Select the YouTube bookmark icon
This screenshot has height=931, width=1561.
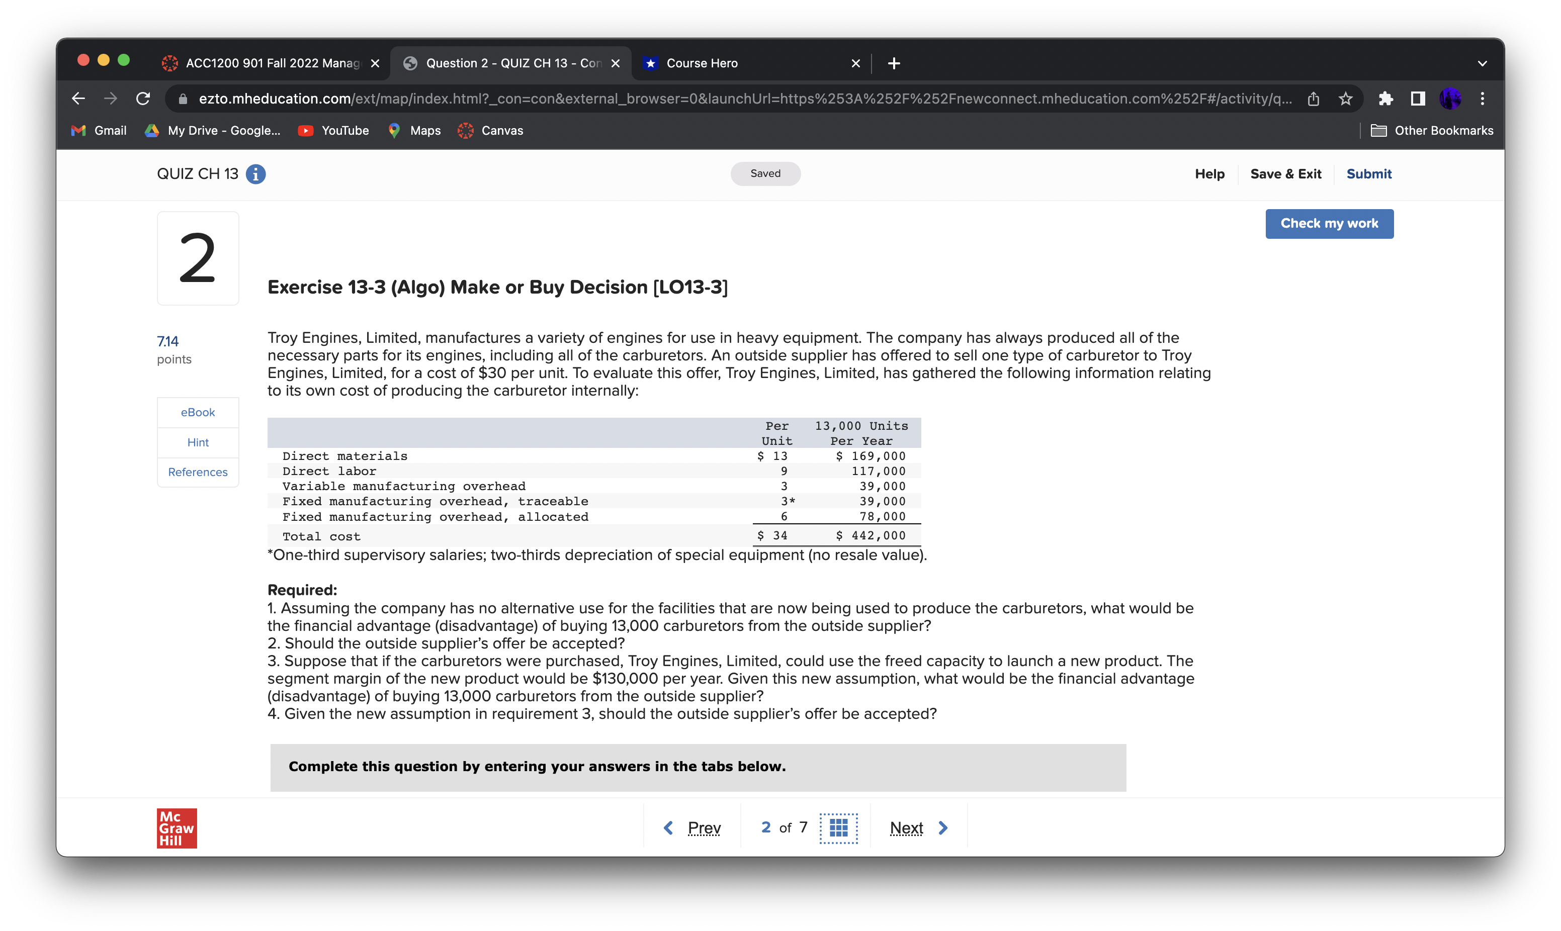tap(306, 131)
